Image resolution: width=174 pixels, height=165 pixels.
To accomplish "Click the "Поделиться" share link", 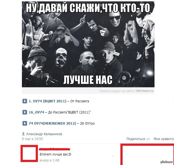I will tap(136, 139).
